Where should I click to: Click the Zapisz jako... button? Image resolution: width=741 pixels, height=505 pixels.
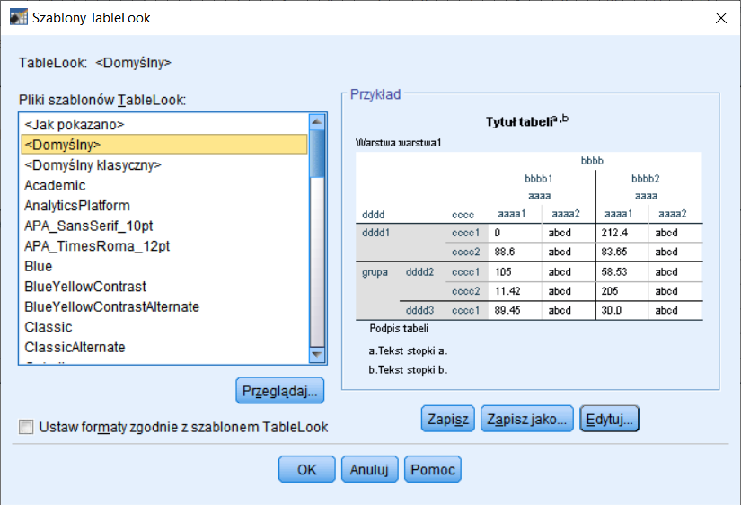527,419
